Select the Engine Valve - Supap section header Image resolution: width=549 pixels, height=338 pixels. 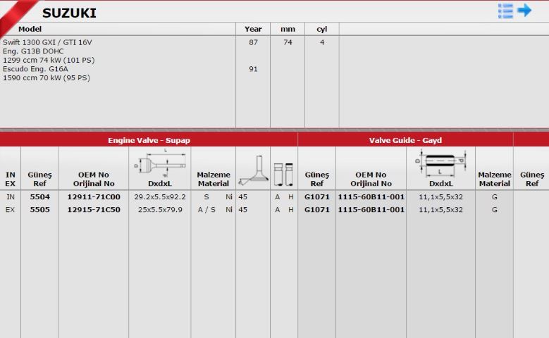[149, 140]
